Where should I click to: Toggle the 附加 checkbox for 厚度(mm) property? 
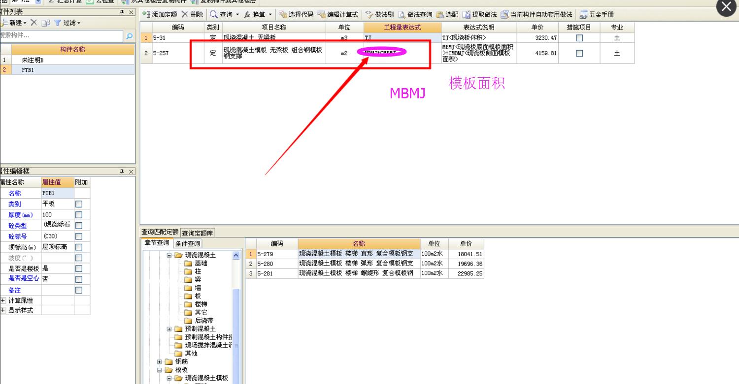[79, 215]
